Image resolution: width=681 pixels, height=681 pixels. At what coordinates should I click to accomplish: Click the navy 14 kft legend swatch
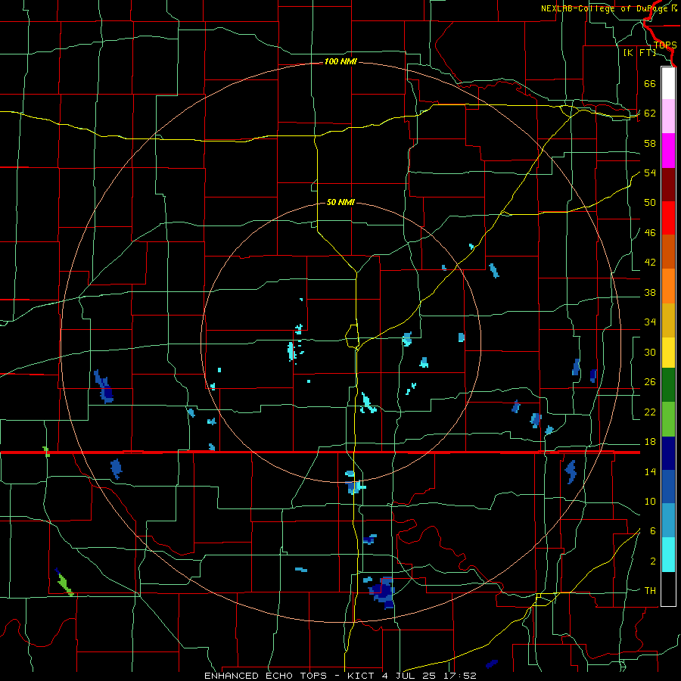point(668,453)
